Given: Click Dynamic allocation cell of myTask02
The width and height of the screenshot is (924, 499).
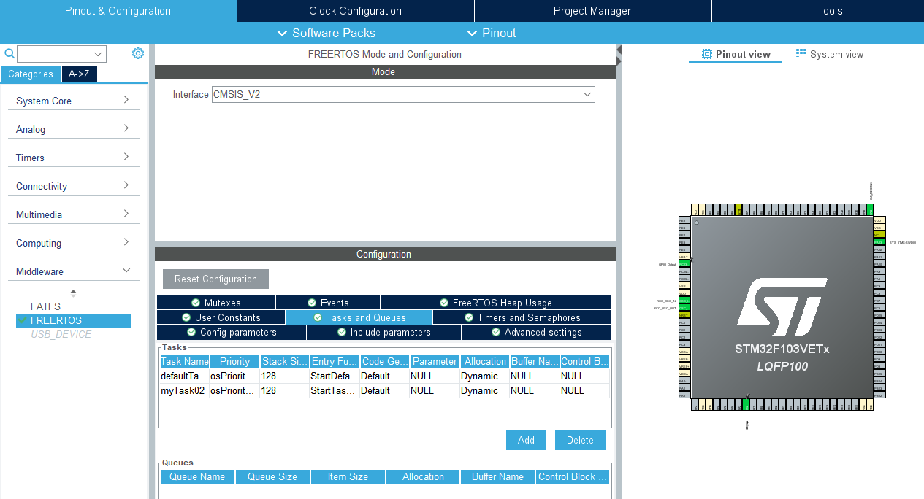Looking at the screenshot, I should [485, 391].
